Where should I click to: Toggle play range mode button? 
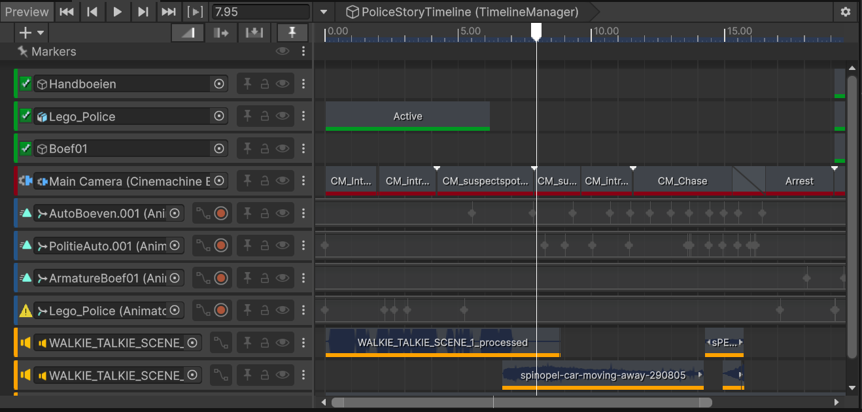click(x=194, y=12)
